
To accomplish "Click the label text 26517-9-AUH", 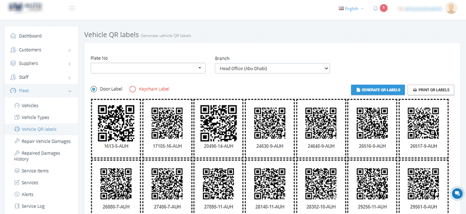I will pyautogui.click(x=424, y=146).
